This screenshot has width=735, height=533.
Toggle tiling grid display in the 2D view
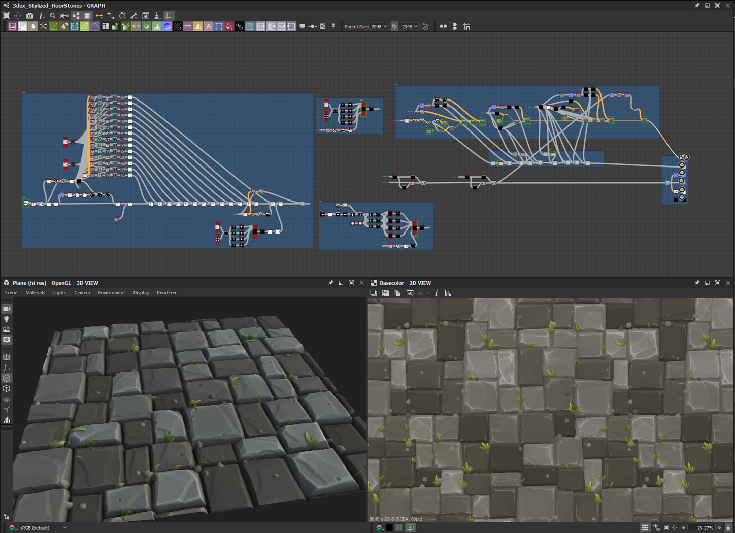[645, 528]
